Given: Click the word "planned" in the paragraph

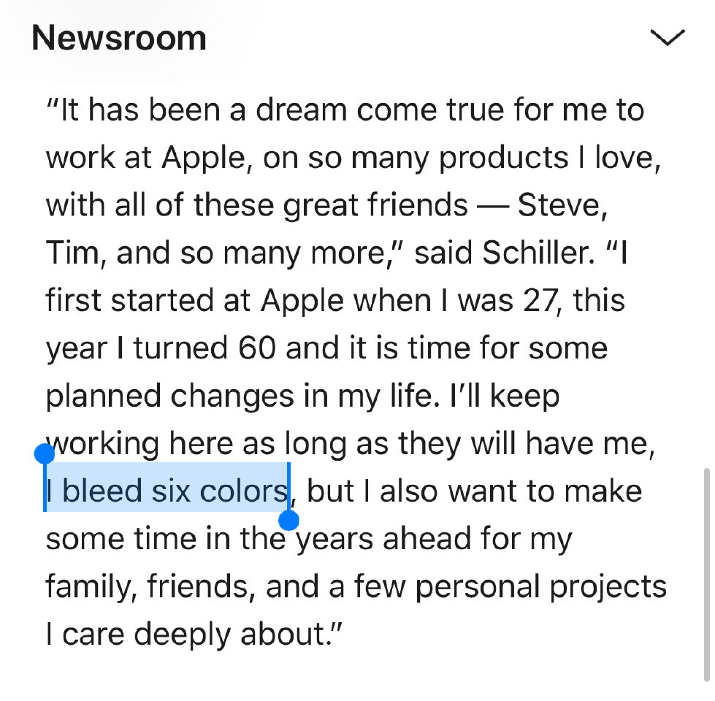Looking at the screenshot, I should [x=104, y=396].
